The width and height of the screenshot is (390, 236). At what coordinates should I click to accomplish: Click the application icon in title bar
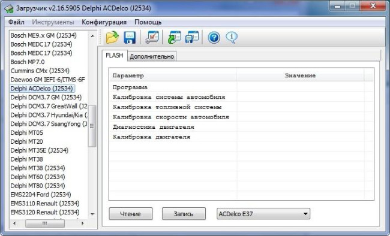click(x=9, y=8)
